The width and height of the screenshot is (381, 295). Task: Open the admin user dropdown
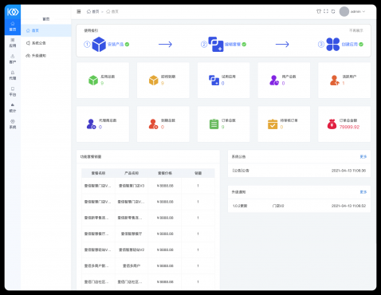(352, 11)
